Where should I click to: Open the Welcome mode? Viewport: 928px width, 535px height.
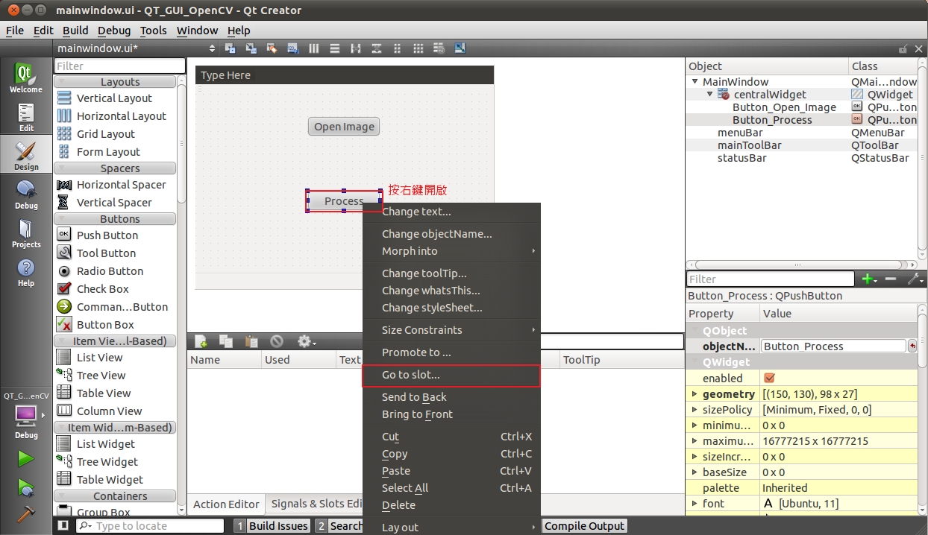[26, 78]
